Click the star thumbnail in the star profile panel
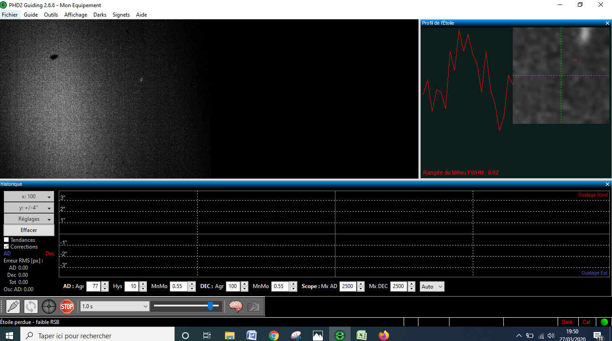 tap(561, 75)
